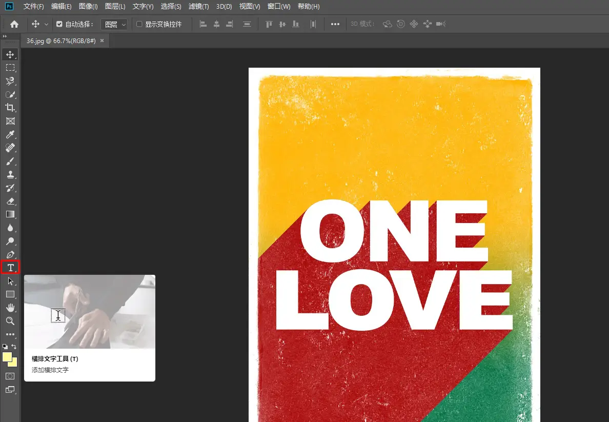Swap foreground and background colors

point(14,347)
